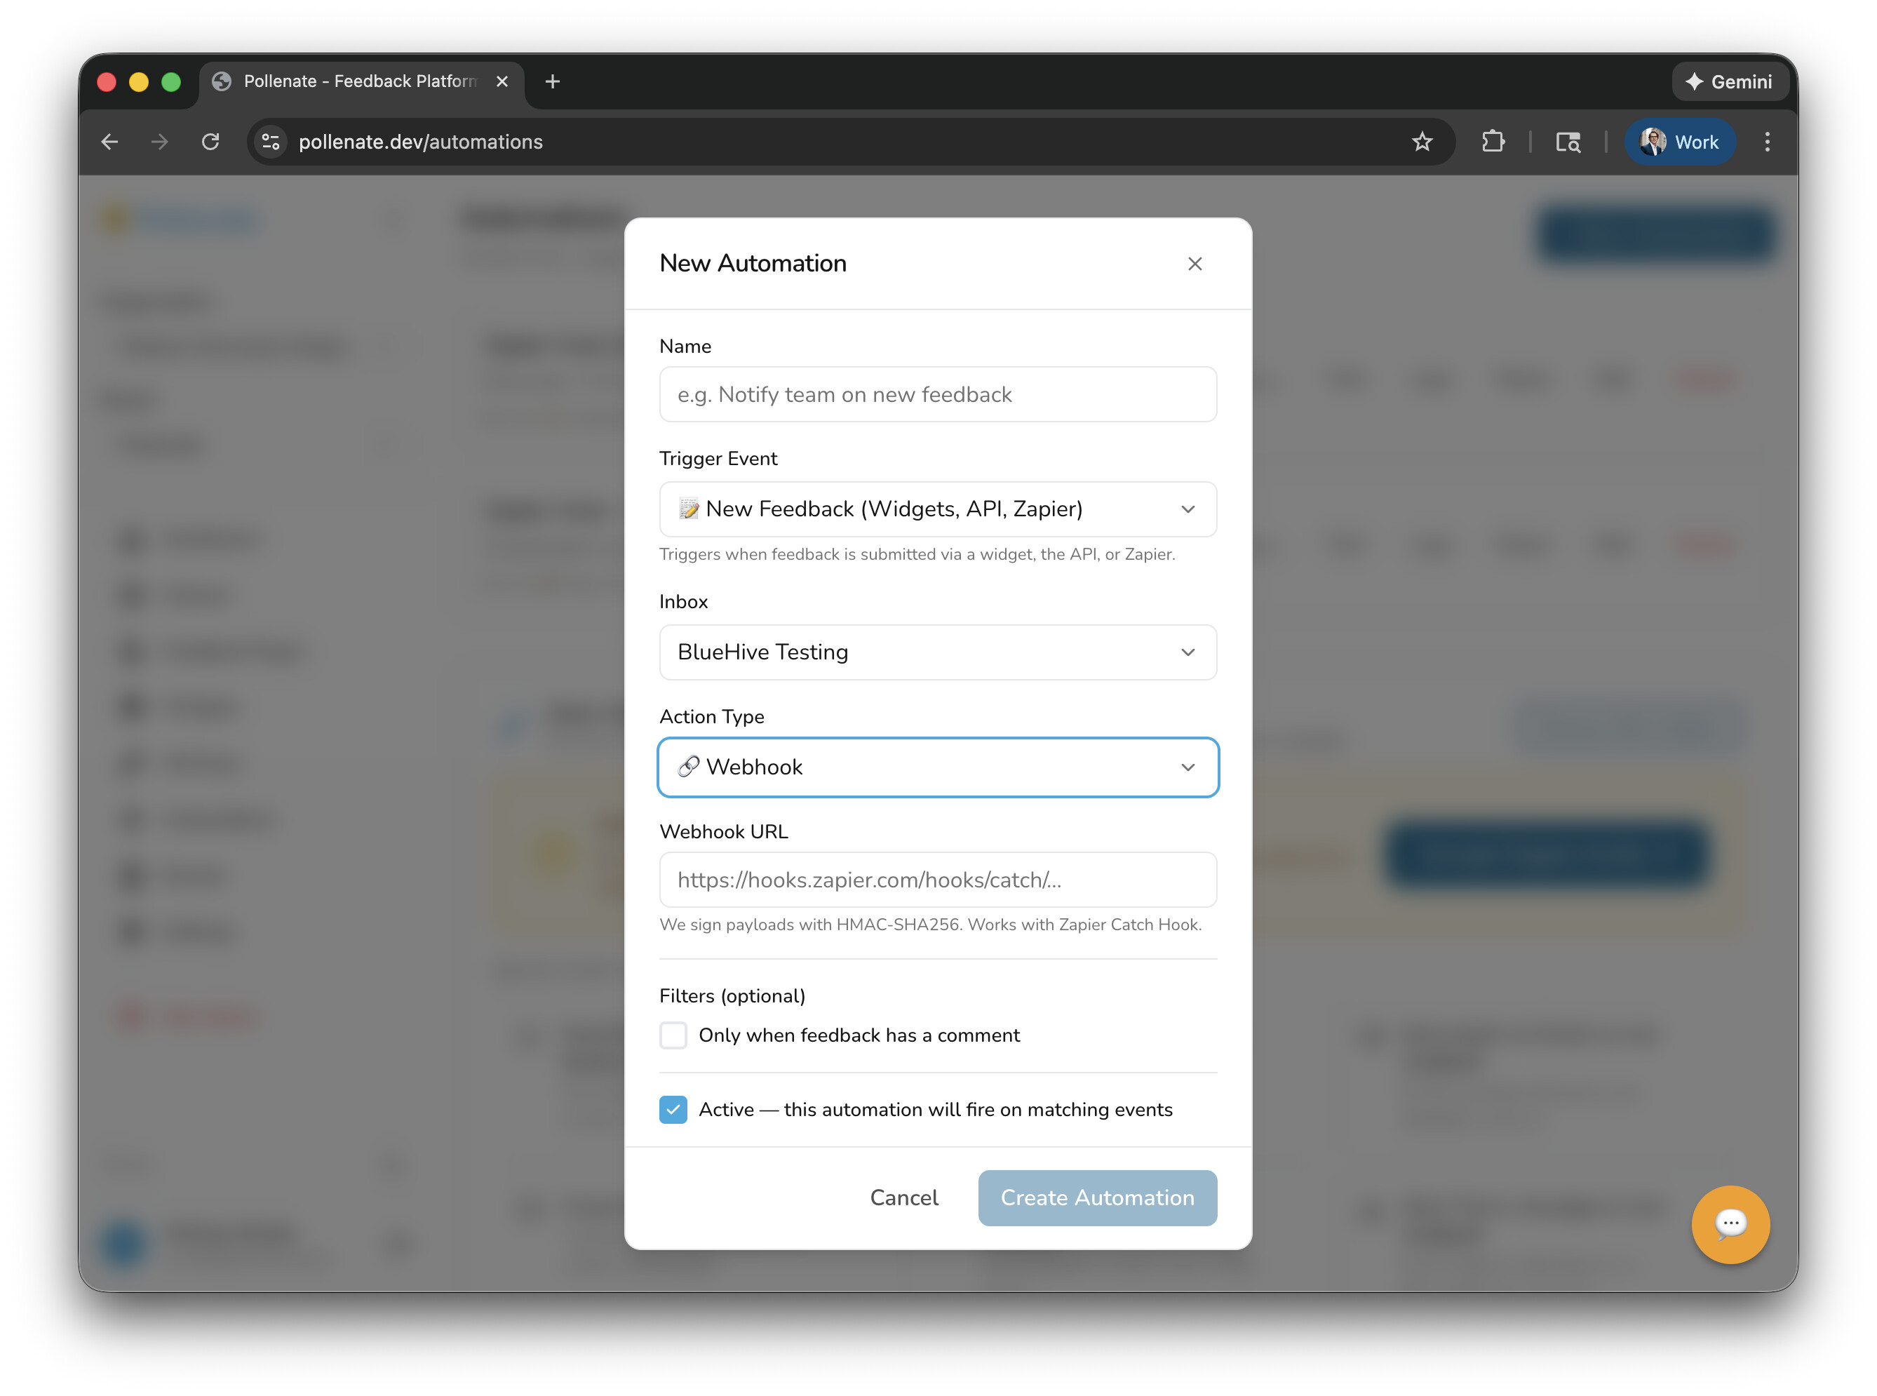Enable 'Only when feedback has a comment'
This screenshot has width=1877, height=1396.
pyautogui.click(x=673, y=1035)
